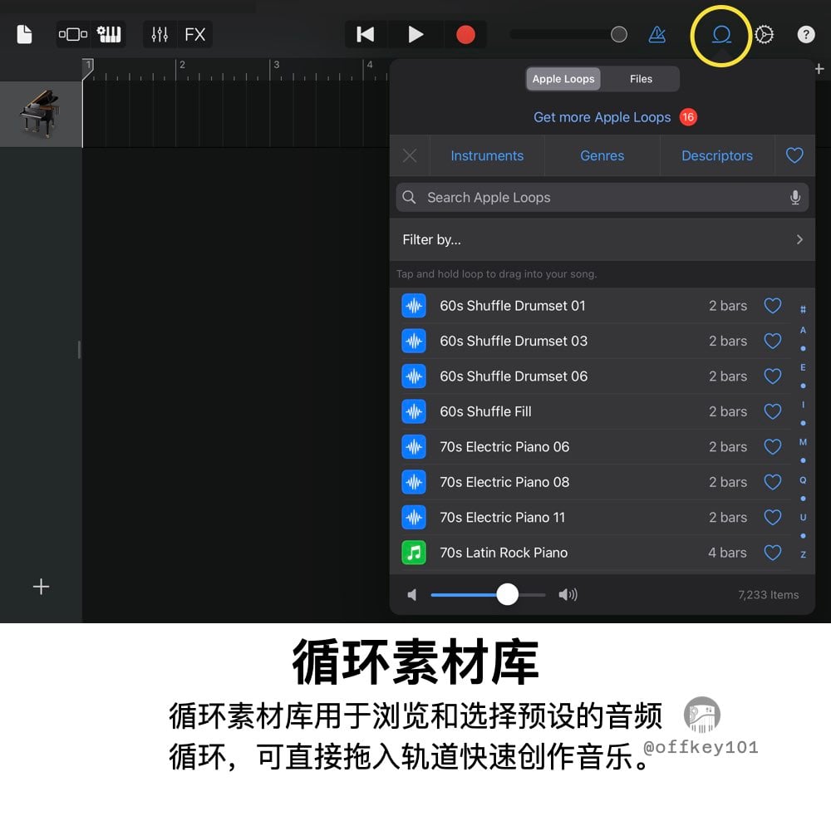The width and height of the screenshot is (831, 831).
Task: Open the FX effects panel
Action: [x=194, y=34]
